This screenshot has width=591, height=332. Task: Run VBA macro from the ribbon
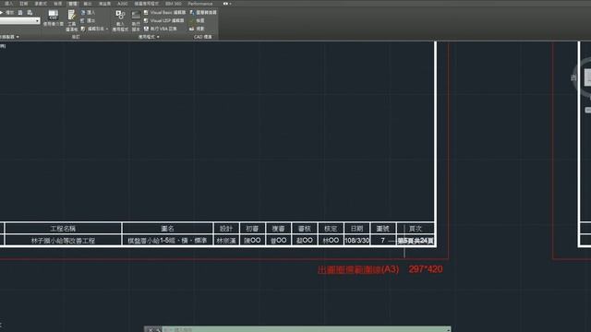pyautogui.click(x=160, y=29)
